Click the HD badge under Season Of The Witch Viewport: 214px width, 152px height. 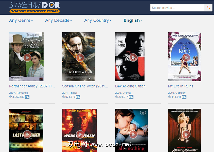78,97
